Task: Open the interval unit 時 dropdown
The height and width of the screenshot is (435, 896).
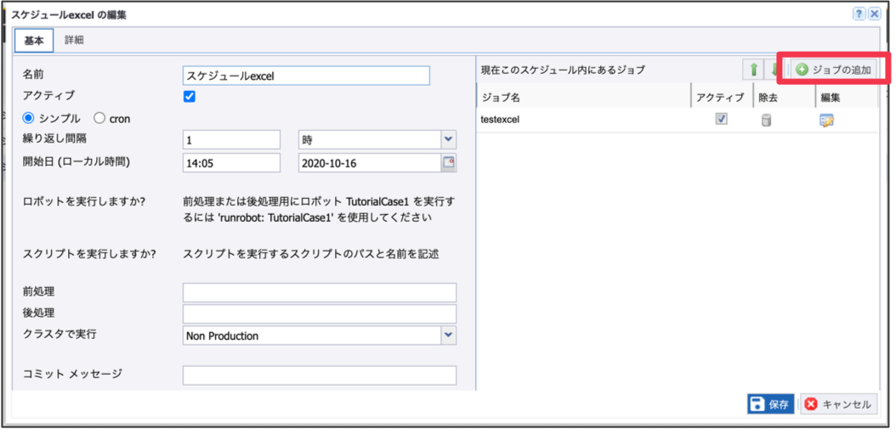Action: [x=449, y=139]
